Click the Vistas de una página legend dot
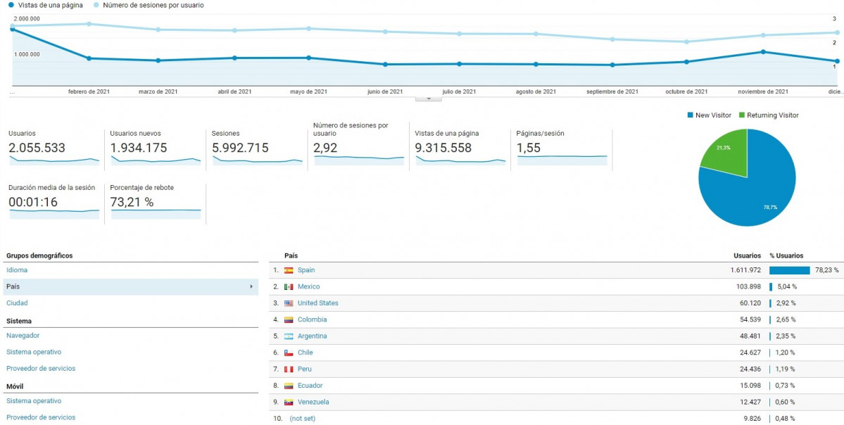The width and height of the screenshot is (844, 425). point(11,5)
